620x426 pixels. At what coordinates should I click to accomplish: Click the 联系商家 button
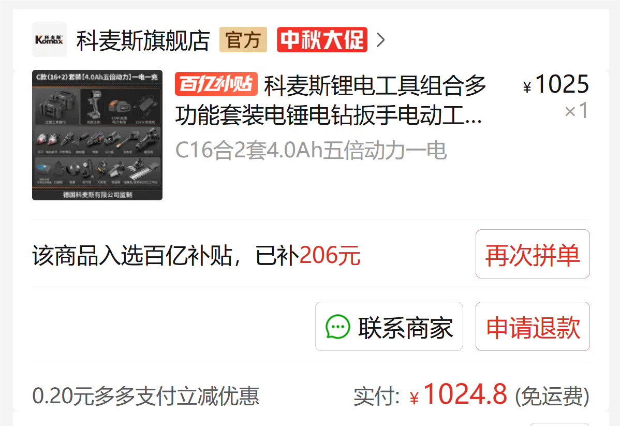click(x=389, y=326)
